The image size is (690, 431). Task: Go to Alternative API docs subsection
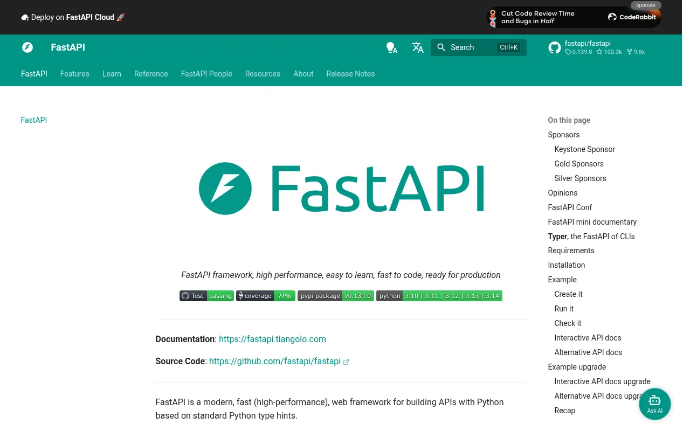(x=589, y=352)
